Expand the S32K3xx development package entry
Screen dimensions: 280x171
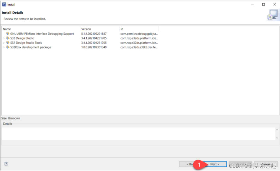click(x=4, y=47)
